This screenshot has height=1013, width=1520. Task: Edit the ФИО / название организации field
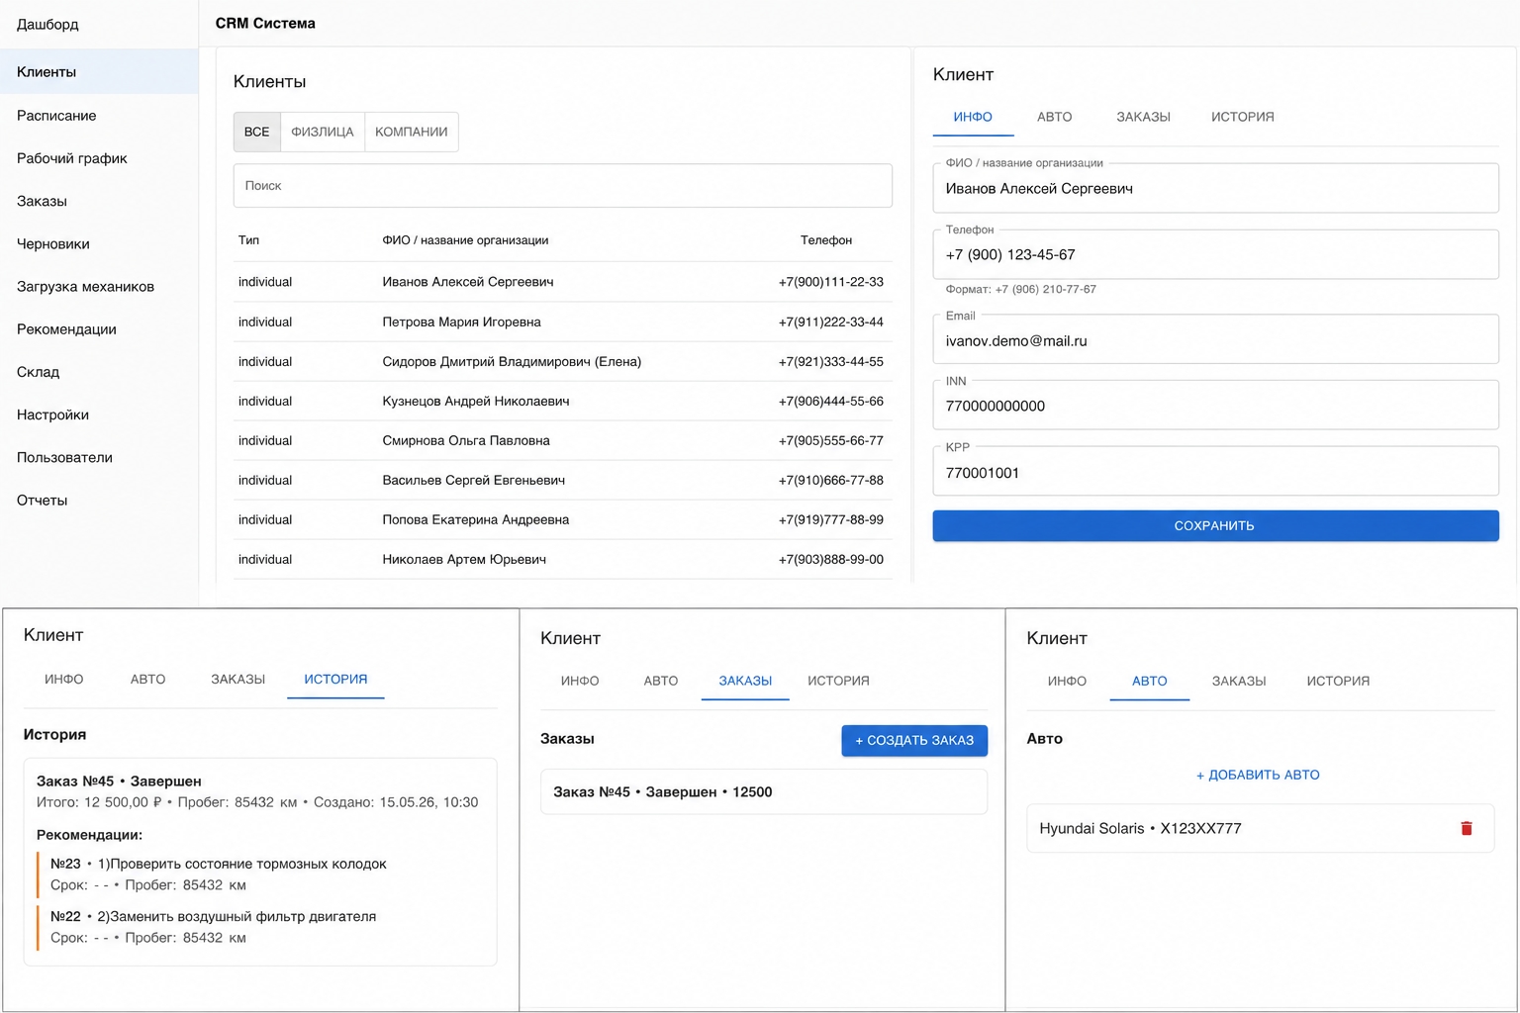pyautogui.click(x=1215, y=188)
